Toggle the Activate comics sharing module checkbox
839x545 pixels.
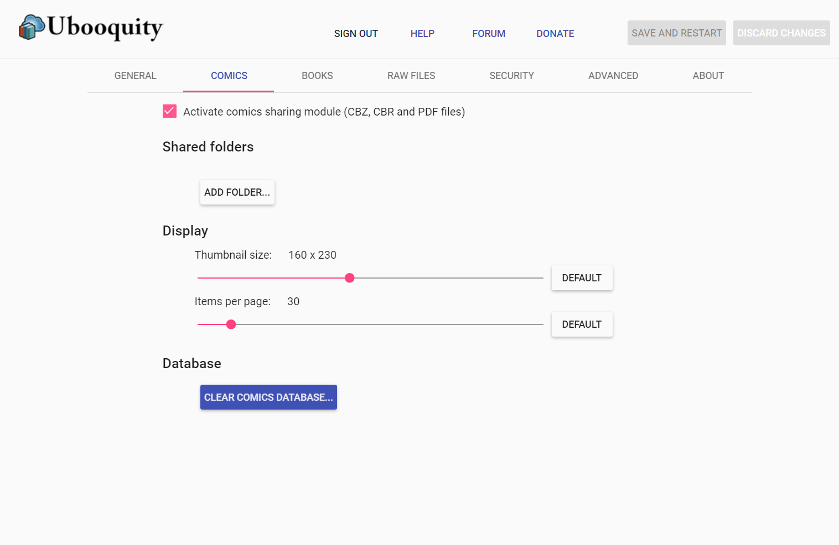(x=169, y=112)
